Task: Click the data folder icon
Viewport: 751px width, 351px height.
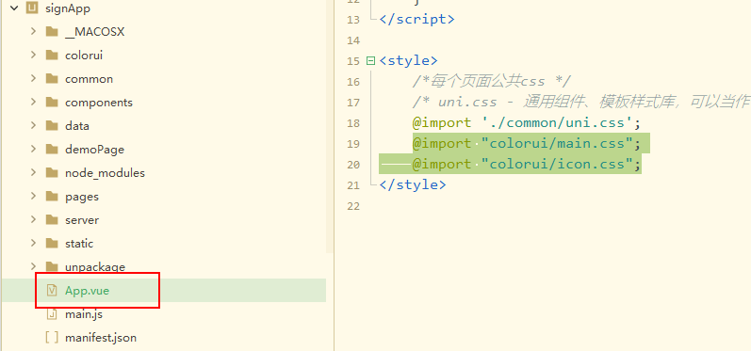Action: click(52, 125)
